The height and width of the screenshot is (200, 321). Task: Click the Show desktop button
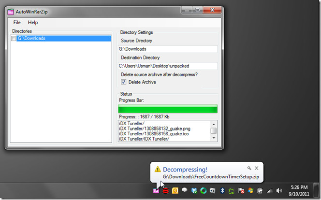[x=316, y=190]
